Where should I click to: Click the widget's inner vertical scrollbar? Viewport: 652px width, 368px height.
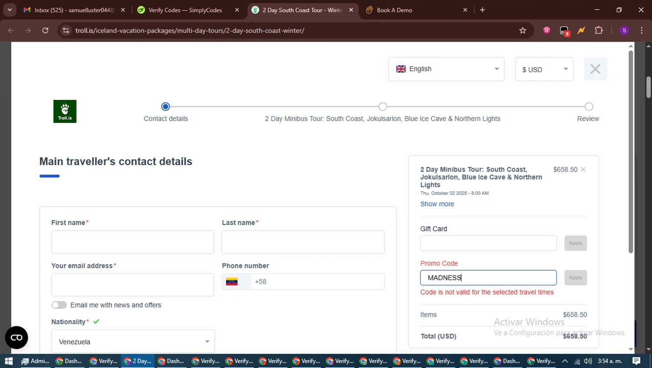631,152
